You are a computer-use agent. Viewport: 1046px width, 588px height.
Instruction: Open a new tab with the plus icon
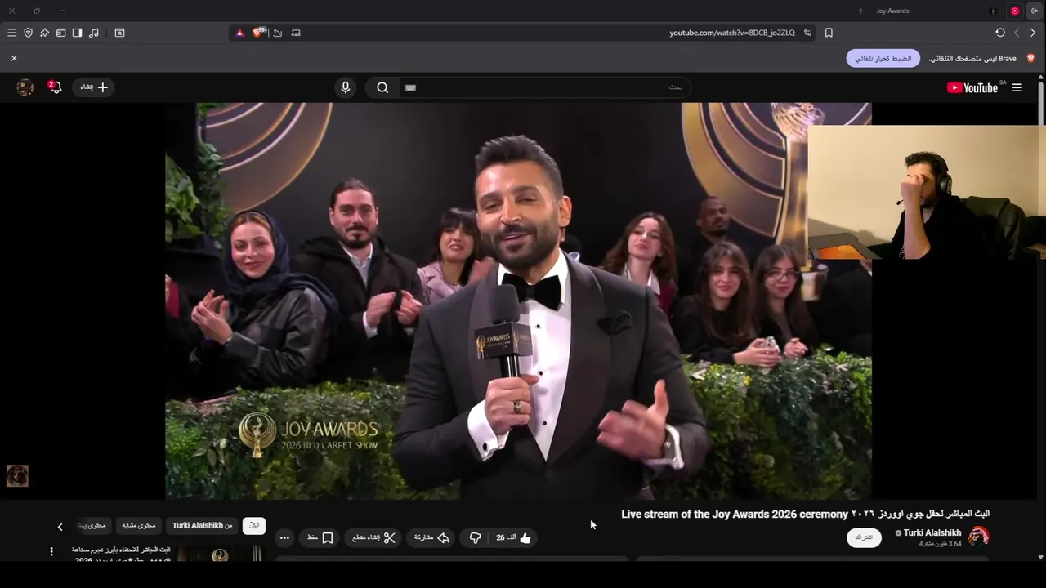coord(860,11)
